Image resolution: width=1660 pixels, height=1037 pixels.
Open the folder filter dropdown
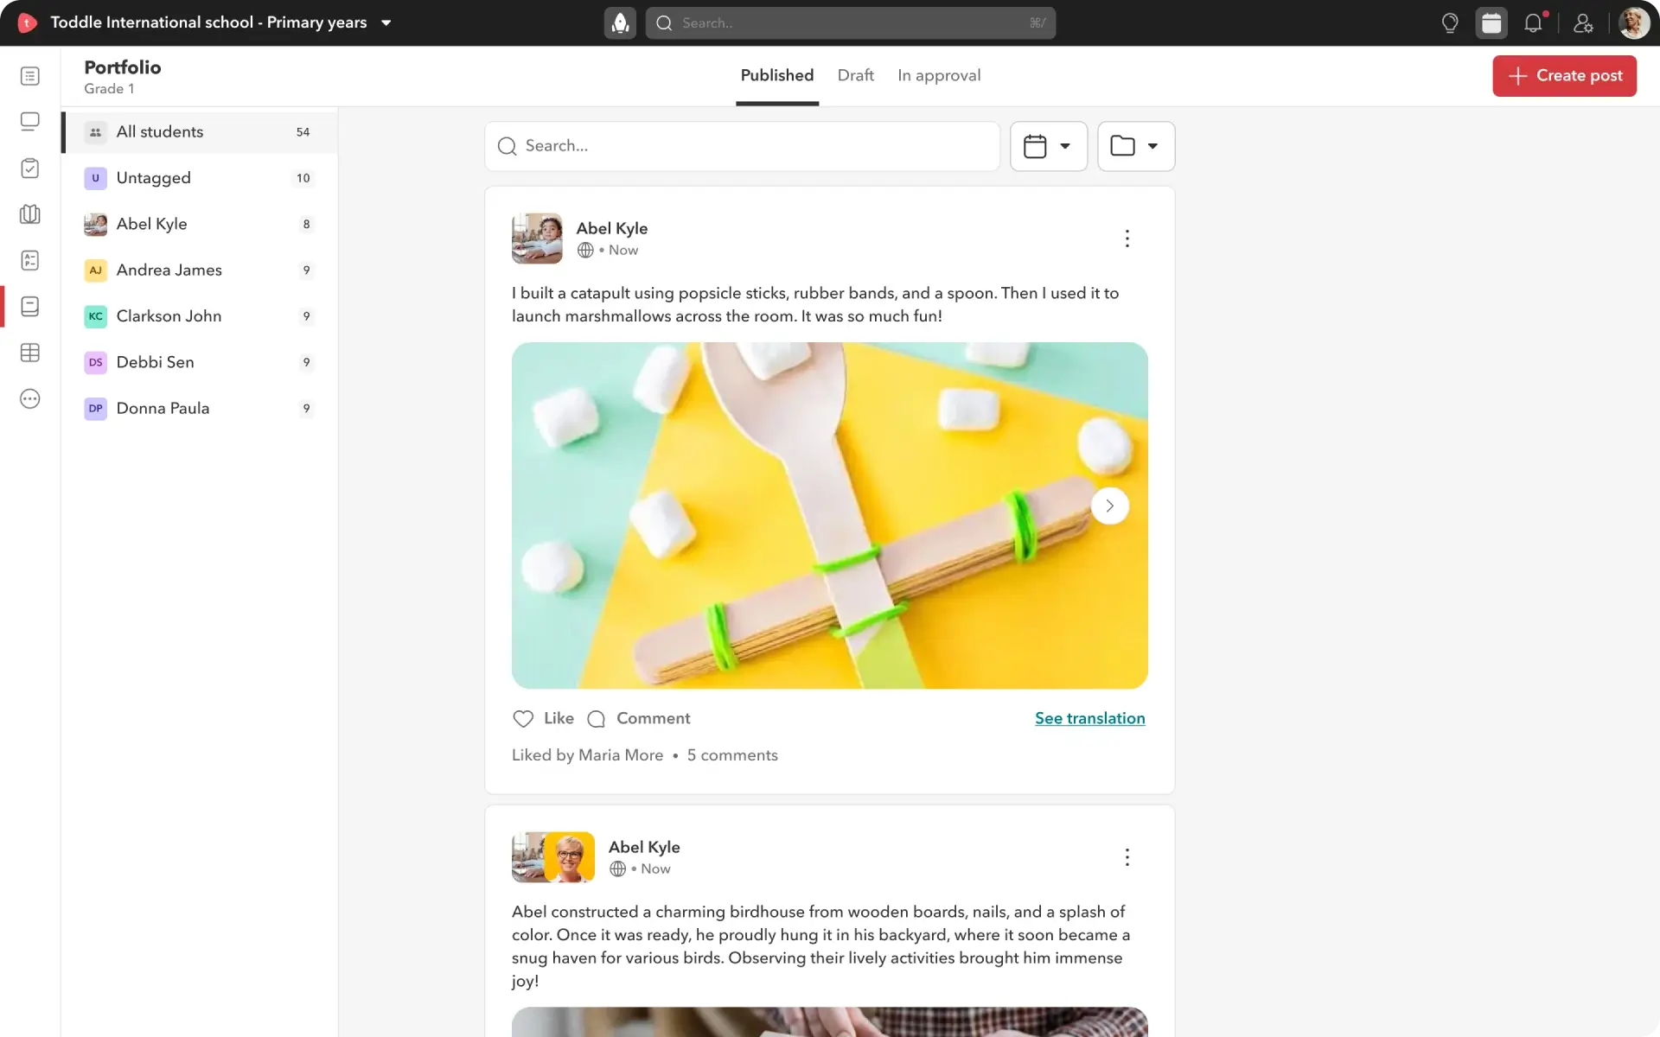tap(1135, 146)
